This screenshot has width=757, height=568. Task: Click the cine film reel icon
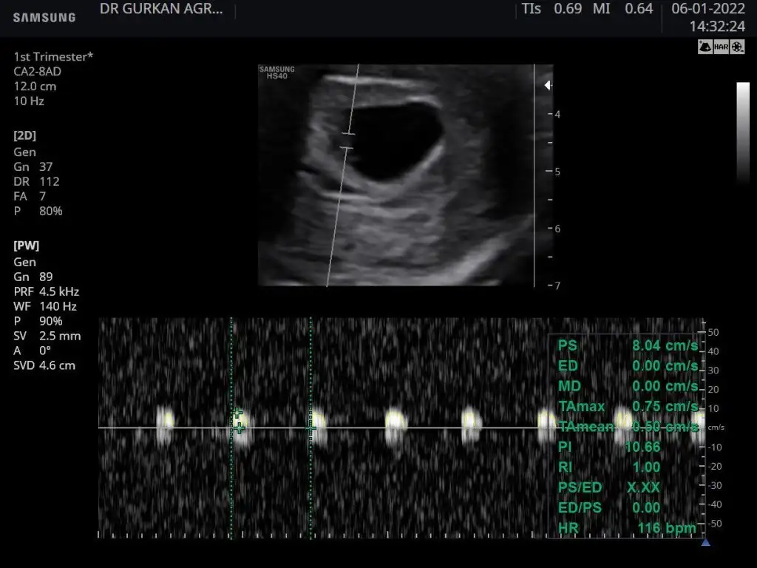pos(739,47)
